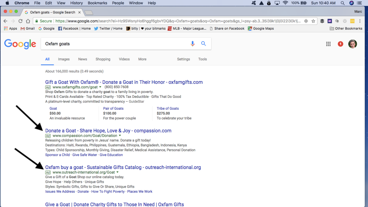368x207 pixels.
Task: Bookmark this page with the star icon
Action: pos(313,21)
